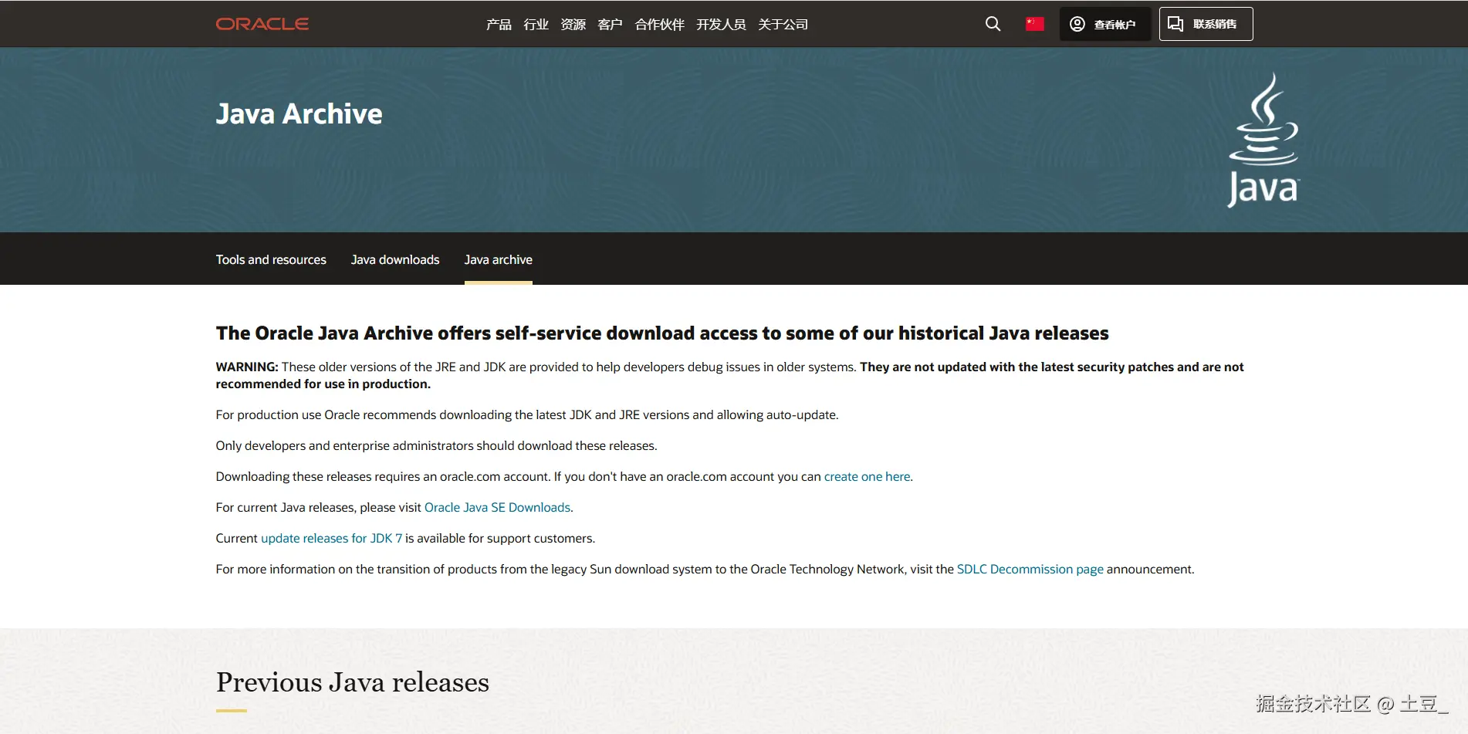This screenshot has width=1468, height=734.
Task: Switch to the Tools and resources tab
Action: (271, 259)
